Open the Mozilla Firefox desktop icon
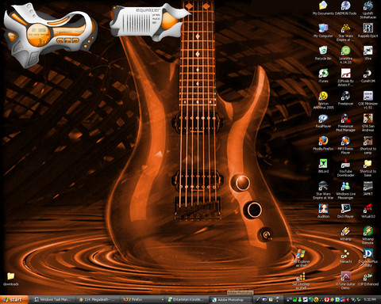 323,143
